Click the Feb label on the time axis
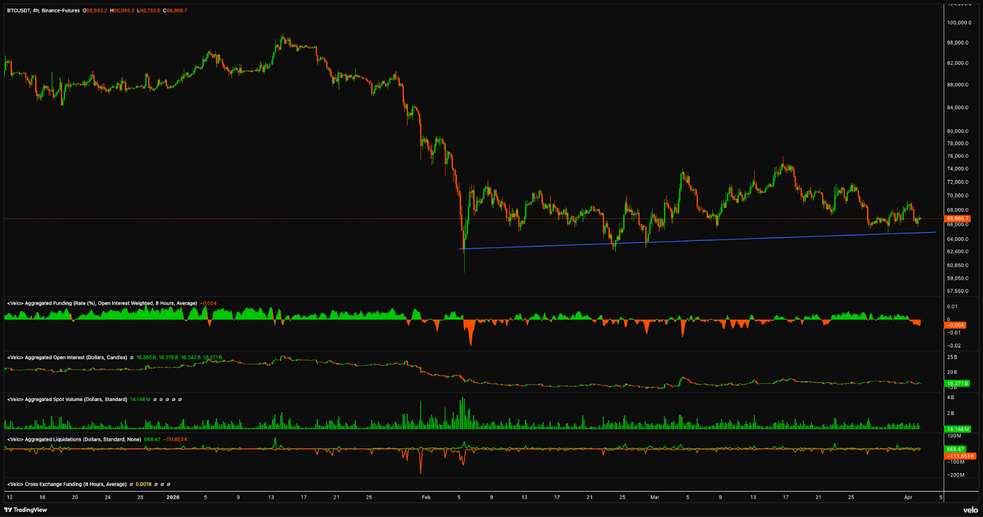Image resolution: width=983 pixels, height=517 pixels. click(x=426, y=497)
